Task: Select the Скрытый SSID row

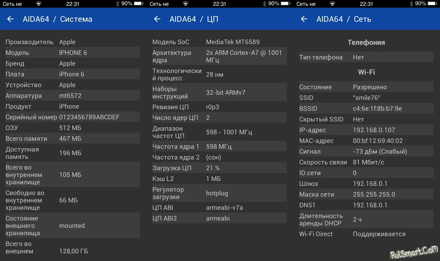Action: (x=366, y=119)
